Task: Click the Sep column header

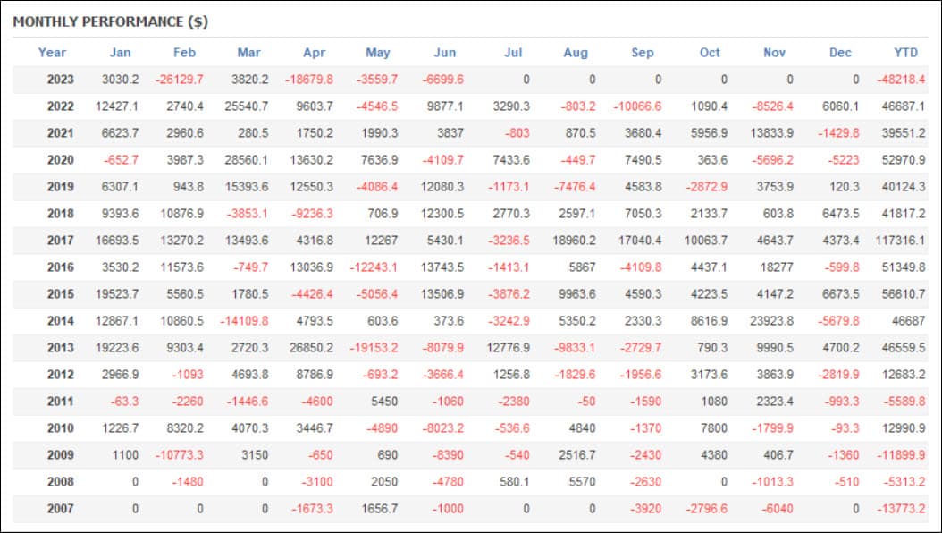Action: click(x=643, y=52)
